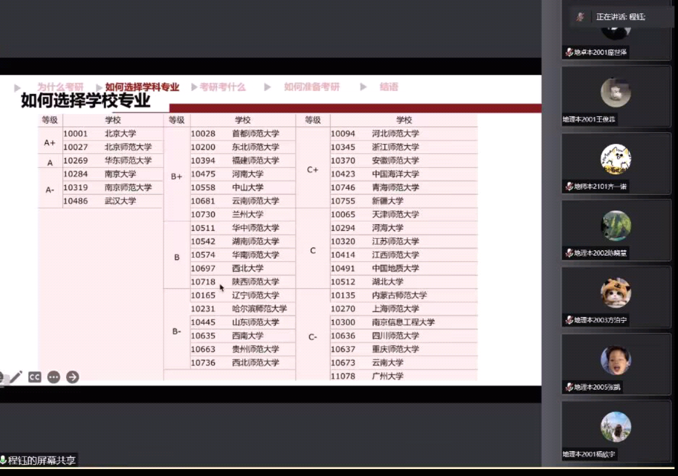Click the 内蒙古师范大学 cell
The image size is (678, 476).
[400, 295]
